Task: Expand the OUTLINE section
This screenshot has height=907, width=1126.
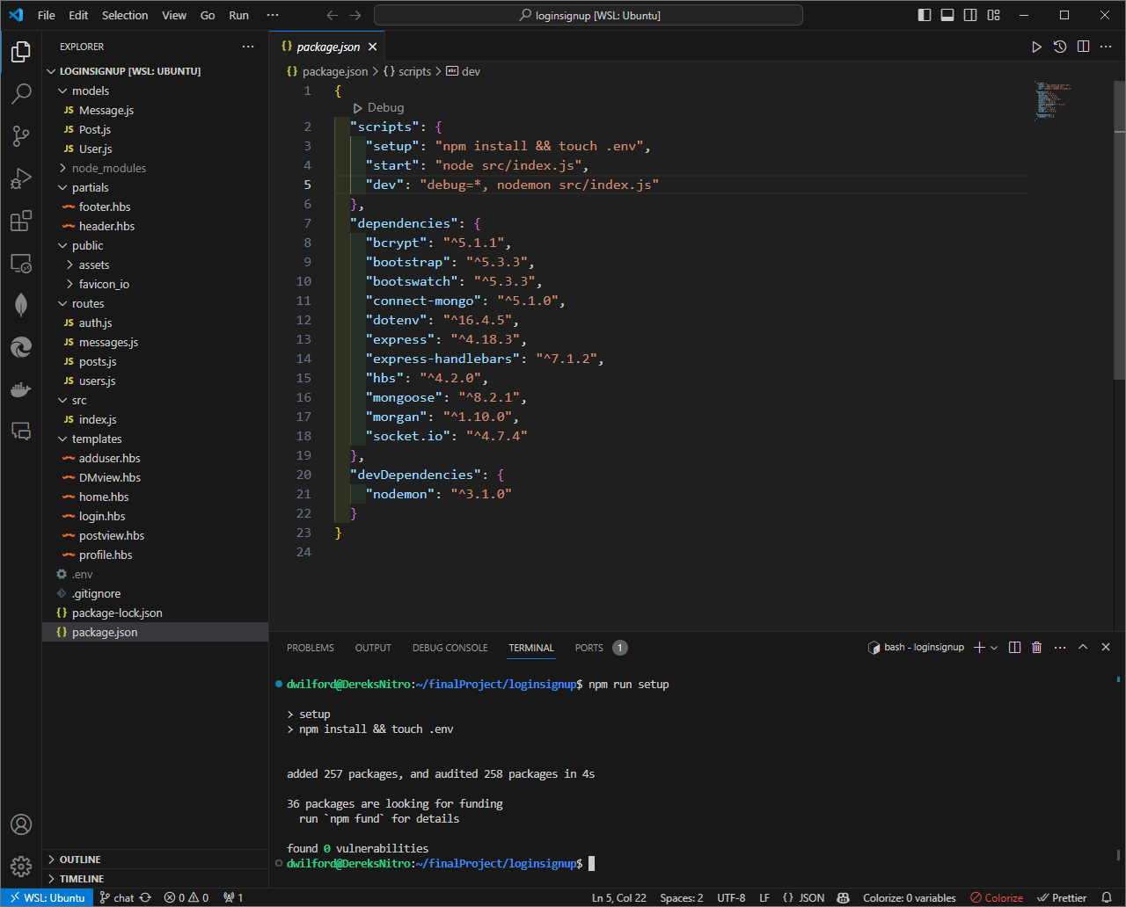Action: [x=80, y=860]
